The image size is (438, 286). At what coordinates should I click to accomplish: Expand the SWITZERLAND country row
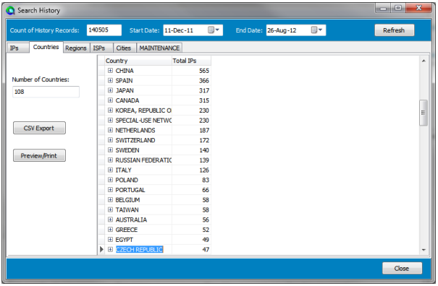[110, 140]
